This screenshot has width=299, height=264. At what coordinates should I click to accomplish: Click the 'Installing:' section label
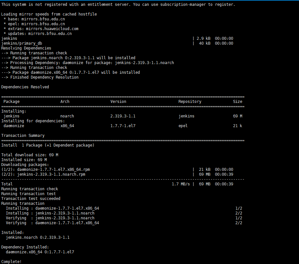(x=14, y=111)
